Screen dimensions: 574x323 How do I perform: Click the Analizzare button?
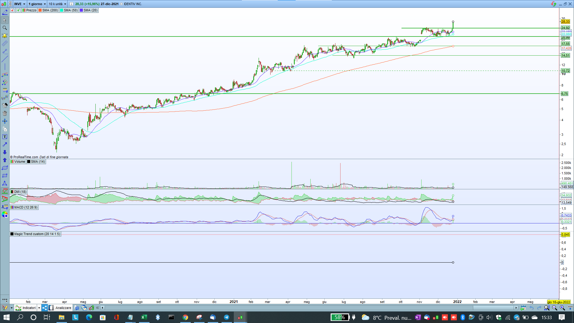click(63, 308)
